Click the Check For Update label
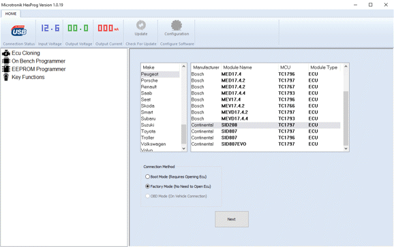Viewport: 394px width, 247px height. [x=141, y=44]
